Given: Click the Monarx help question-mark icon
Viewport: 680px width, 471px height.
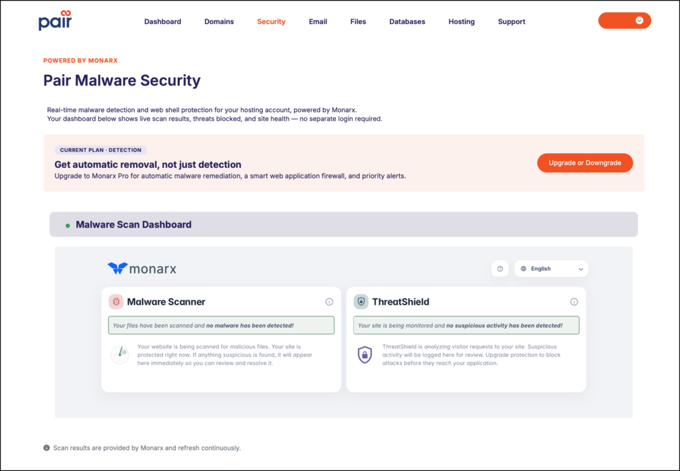Looking at the screenshot, I should (499, 269).
